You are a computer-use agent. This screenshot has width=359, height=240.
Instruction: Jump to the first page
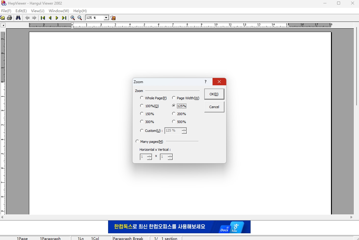(x=43, y=18)
